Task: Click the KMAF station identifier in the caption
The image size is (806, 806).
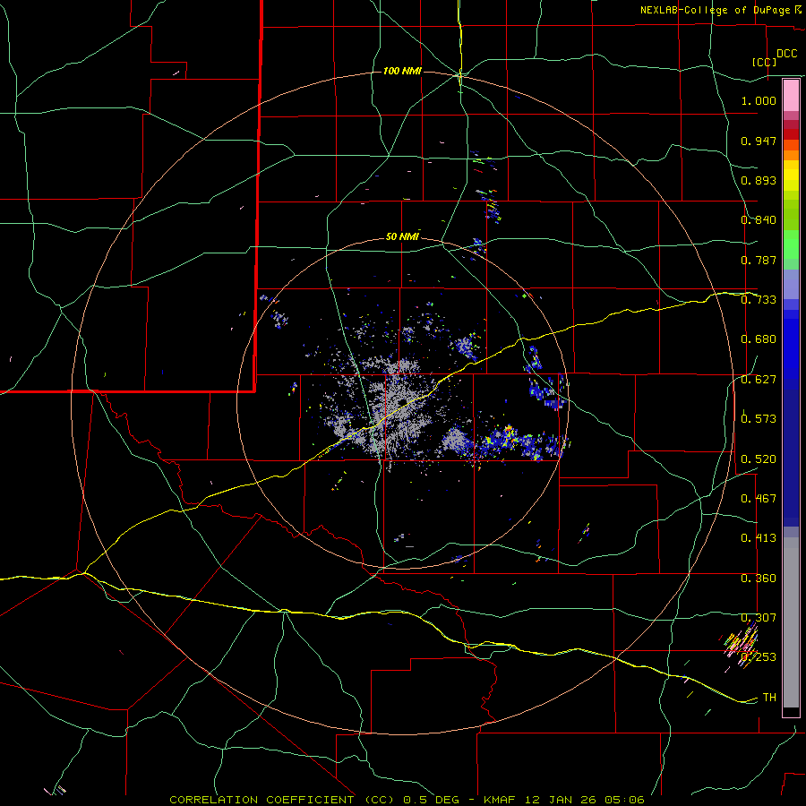Action: [x=502, y=800]
